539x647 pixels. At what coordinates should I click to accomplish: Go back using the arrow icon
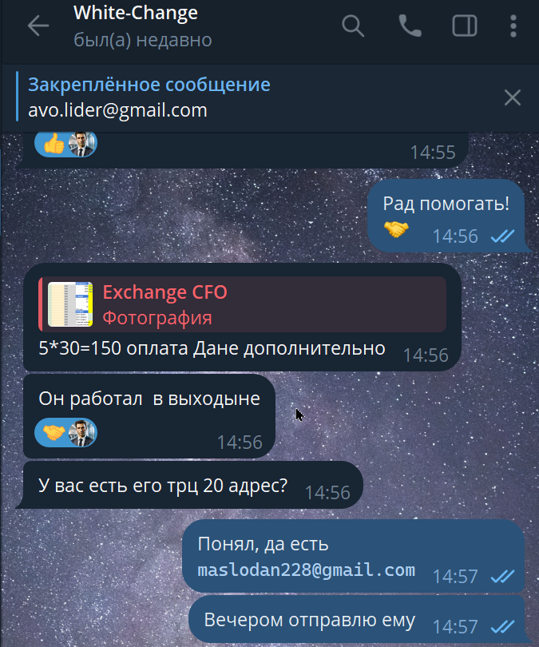point(38,26)
